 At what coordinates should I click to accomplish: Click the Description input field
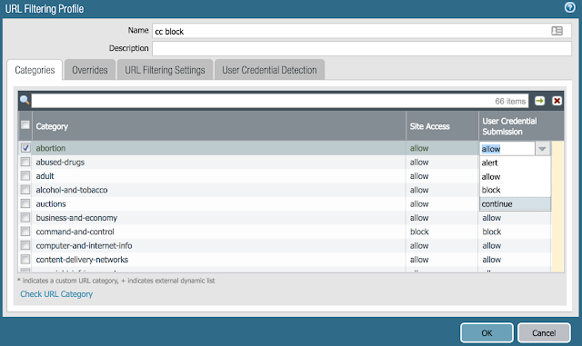362,48
